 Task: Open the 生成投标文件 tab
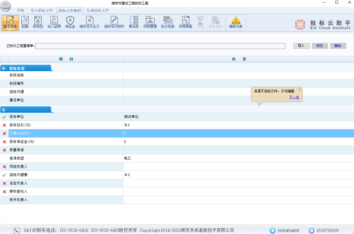(x=98, y=11)
